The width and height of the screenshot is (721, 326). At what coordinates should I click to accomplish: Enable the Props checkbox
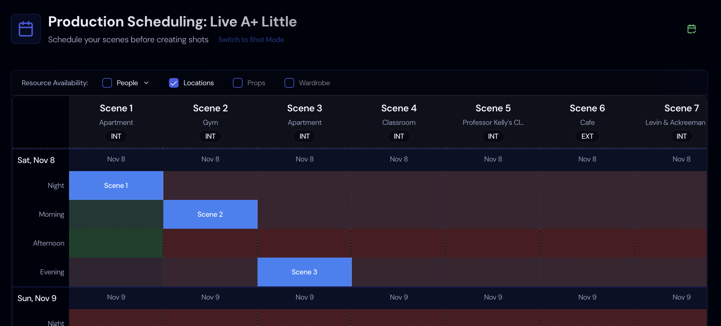[237, 83]
